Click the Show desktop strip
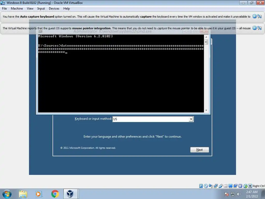The height and width of the screenshot is (199, 265). (263, 194)
